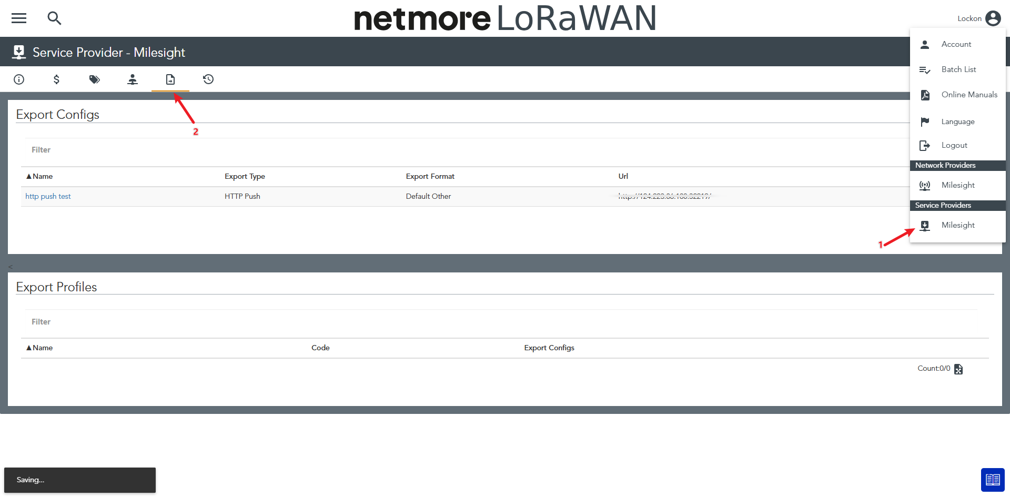Open the history clock tab
Image resolution: width=1010 pixels, height=497 pixels.
pos(208,79)
